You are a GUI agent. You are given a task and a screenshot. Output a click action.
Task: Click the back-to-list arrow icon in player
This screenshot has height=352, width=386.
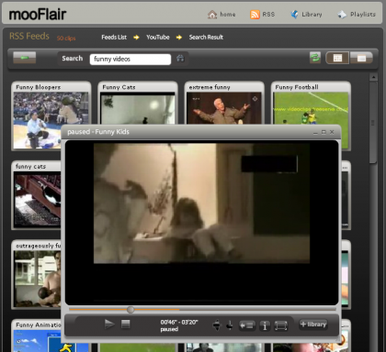pos(246,325)
